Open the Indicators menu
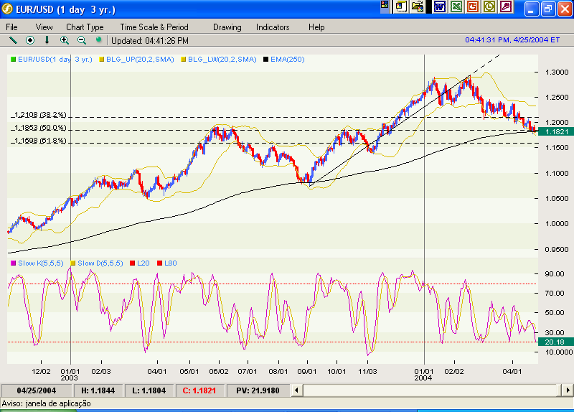The height and width of the screenshot is (412, 574). pyautogui.click(x=273, y=27)
